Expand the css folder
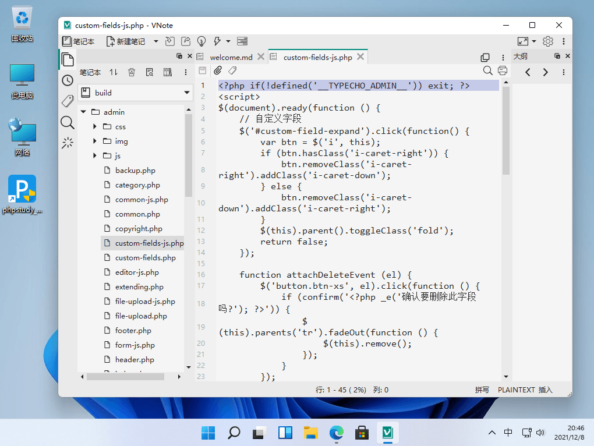This screenshot has width=594, height=446. tap(95, 126)
